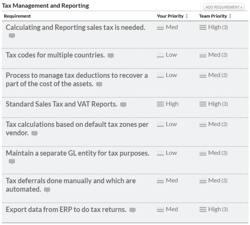Click comment icon for Tax deferrals requirement

pyautogui.click(x=47, y=190)
